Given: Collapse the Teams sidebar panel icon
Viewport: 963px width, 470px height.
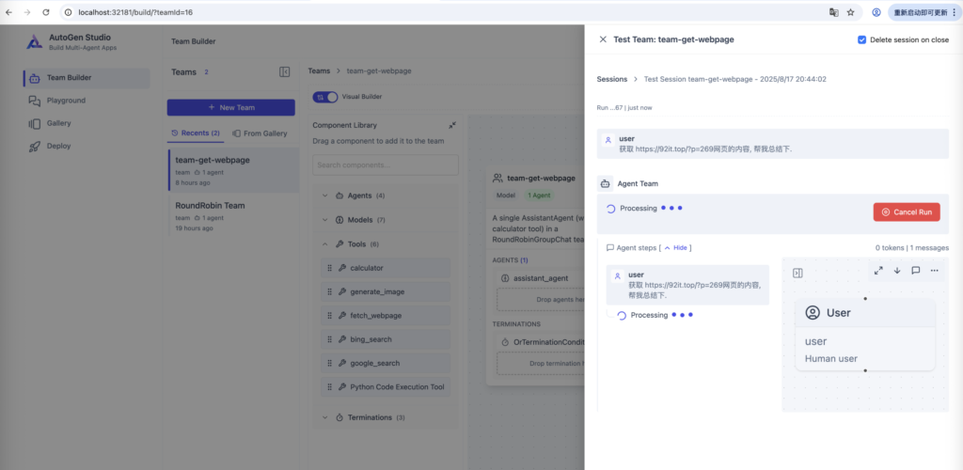Looking at the screenshot, I should [x=284, y=71].
